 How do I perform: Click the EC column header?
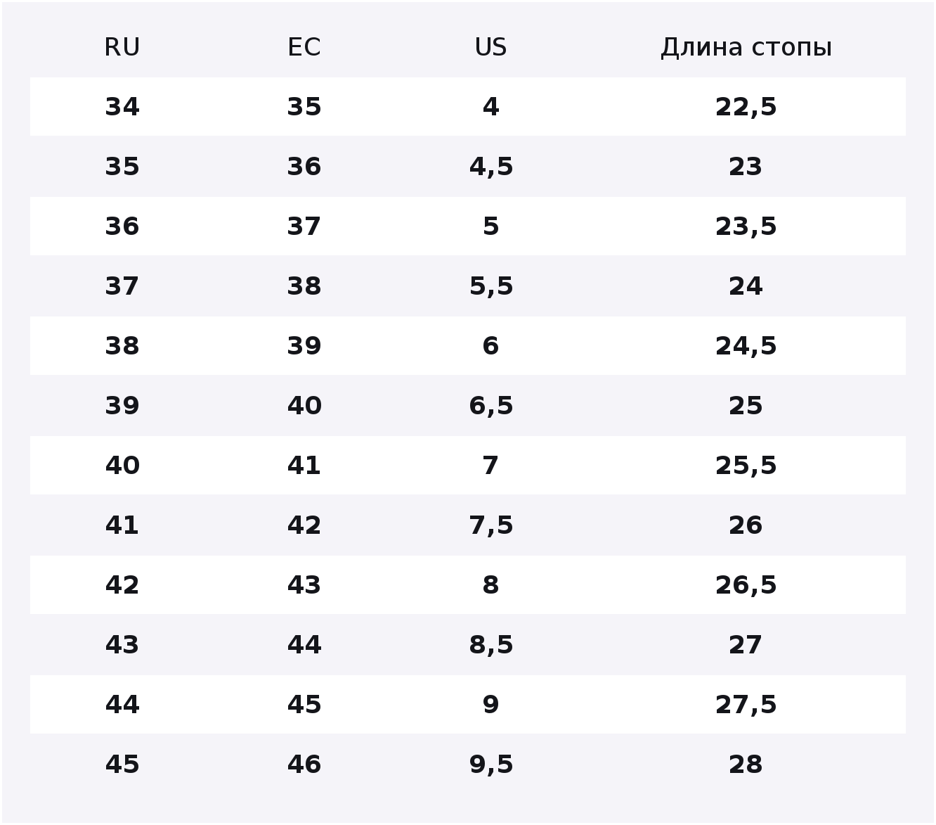(x=304, y=48)
